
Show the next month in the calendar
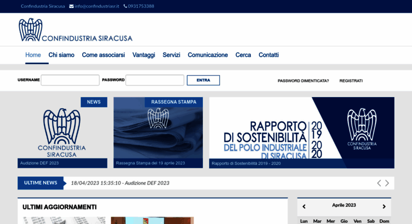[x=384, y=207]
